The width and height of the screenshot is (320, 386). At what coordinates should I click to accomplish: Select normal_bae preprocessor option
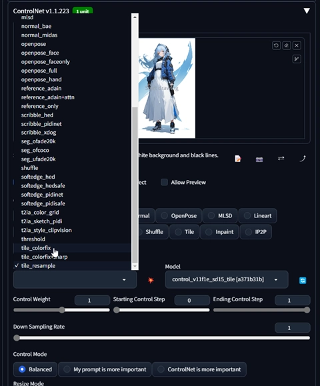[x=73, y=26]
